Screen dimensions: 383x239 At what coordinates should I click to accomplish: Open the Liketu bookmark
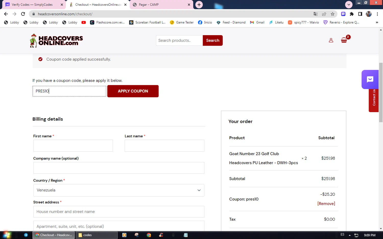pos(276,22)
